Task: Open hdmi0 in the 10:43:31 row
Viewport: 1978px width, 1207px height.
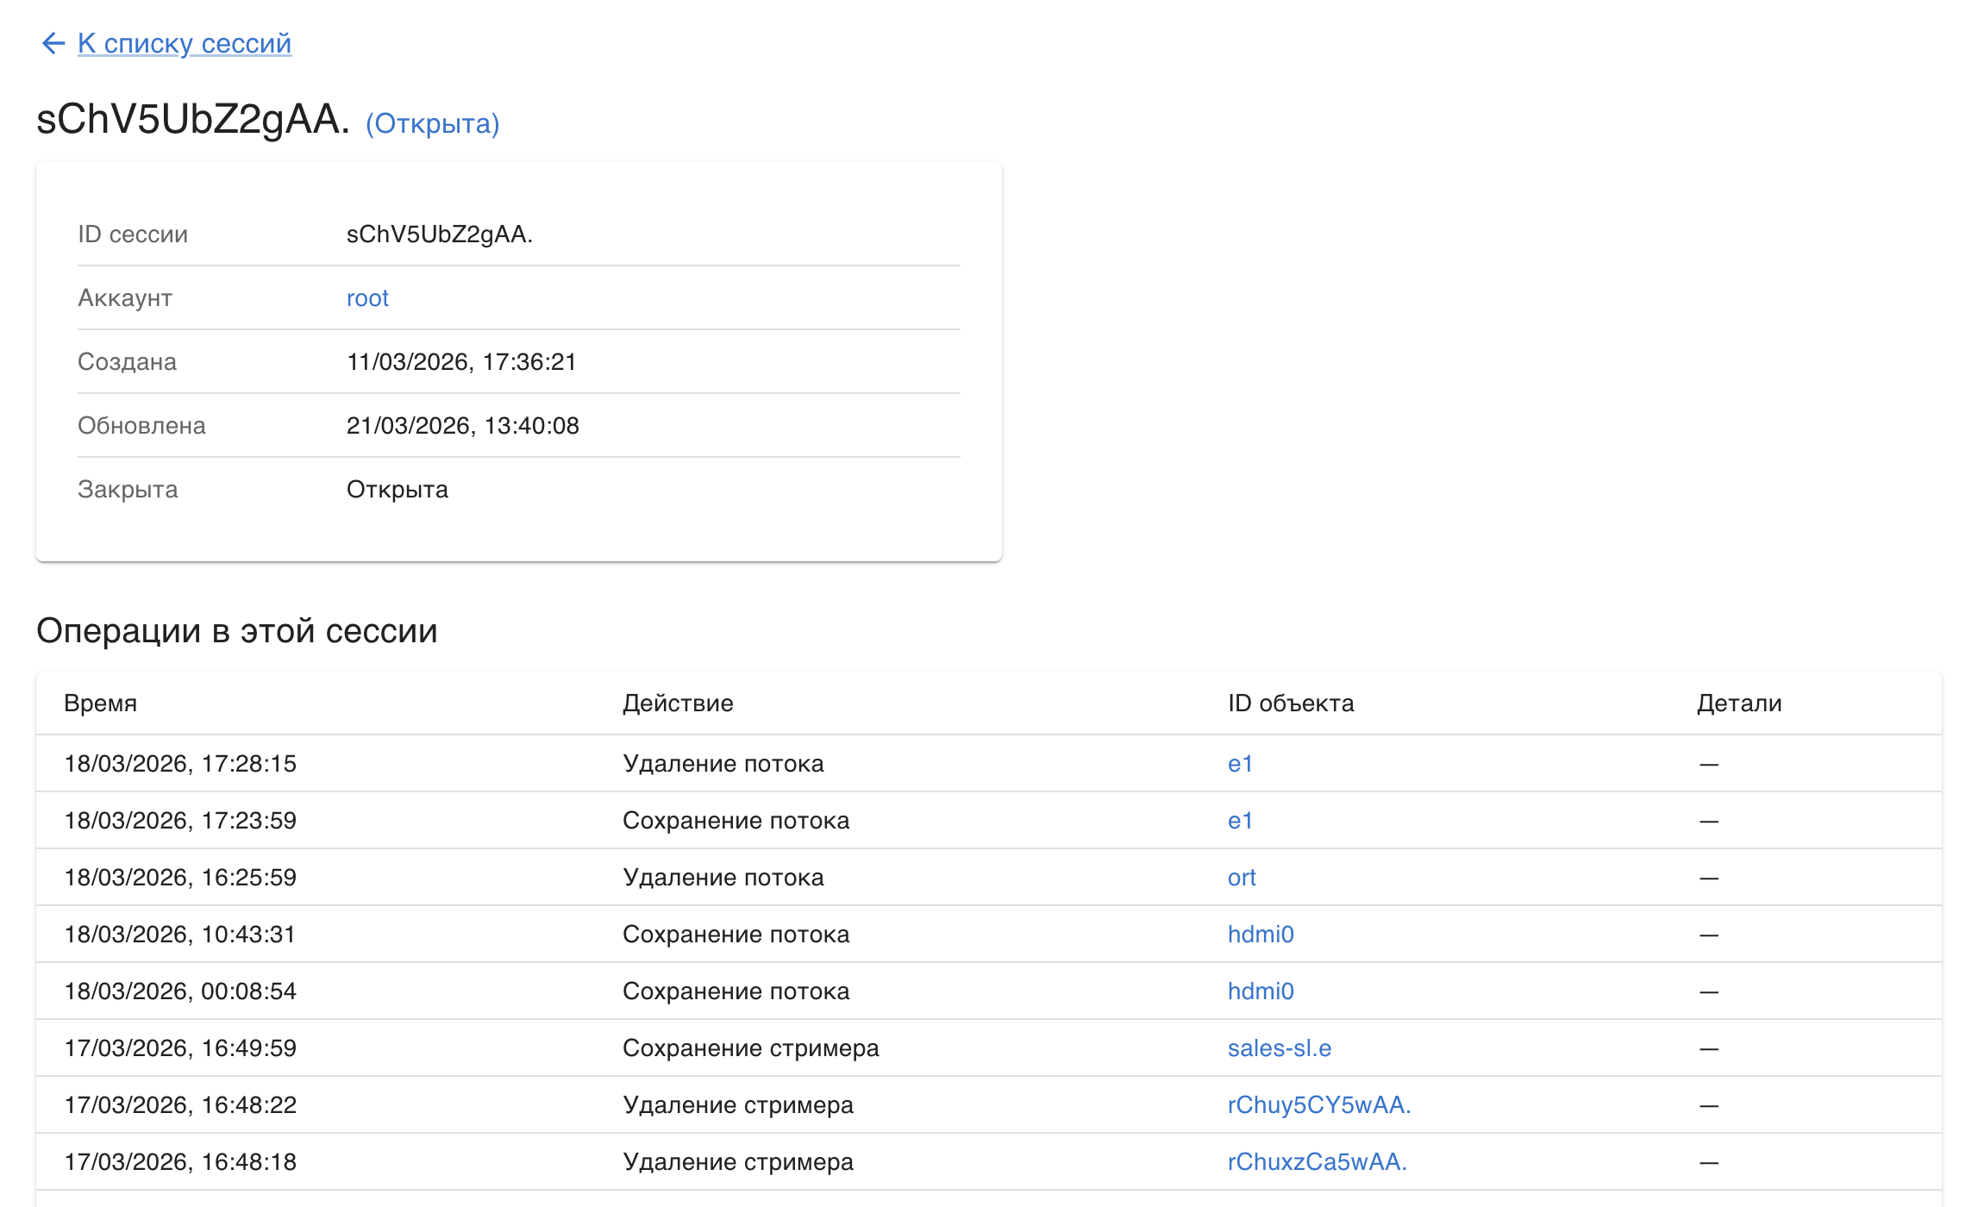Action: pyautogui.click(x=1261, y=935)
